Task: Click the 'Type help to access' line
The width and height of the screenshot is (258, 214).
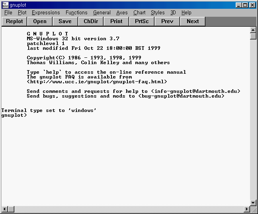Action: pyautogui.click(x=106, y=72)
